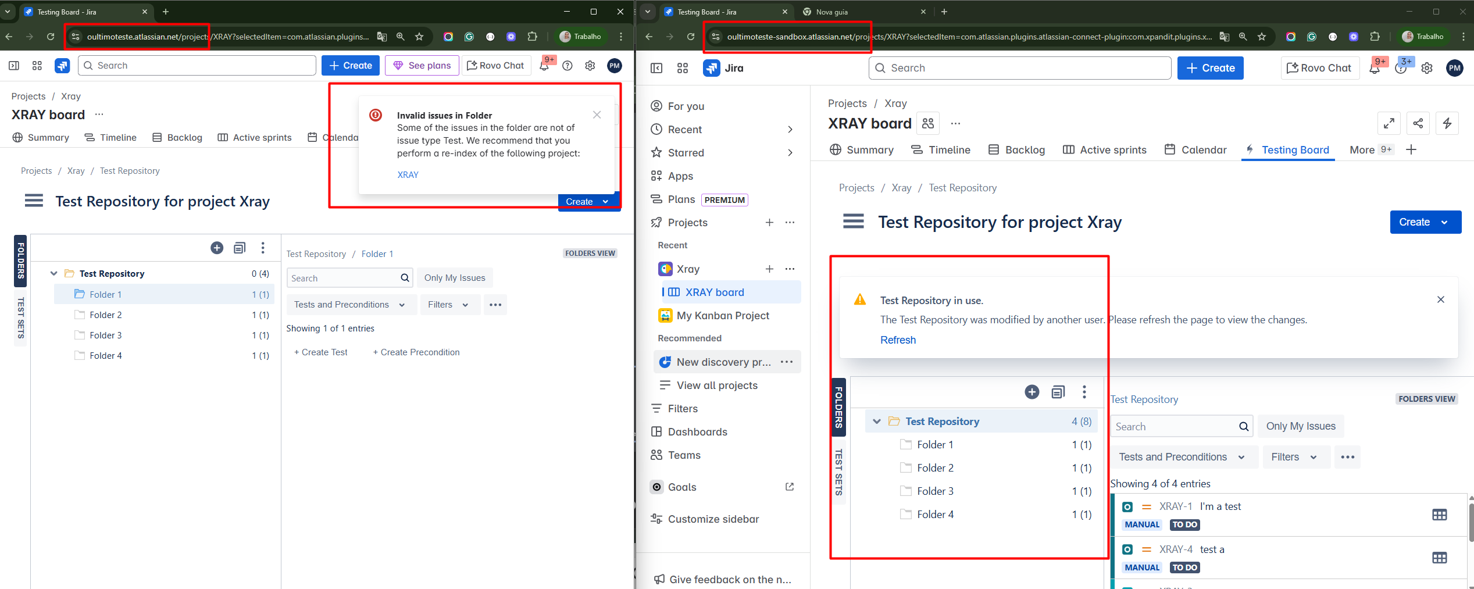
Task: Open notifications bell in right Jira window
Action: [x=1375, y=68]
